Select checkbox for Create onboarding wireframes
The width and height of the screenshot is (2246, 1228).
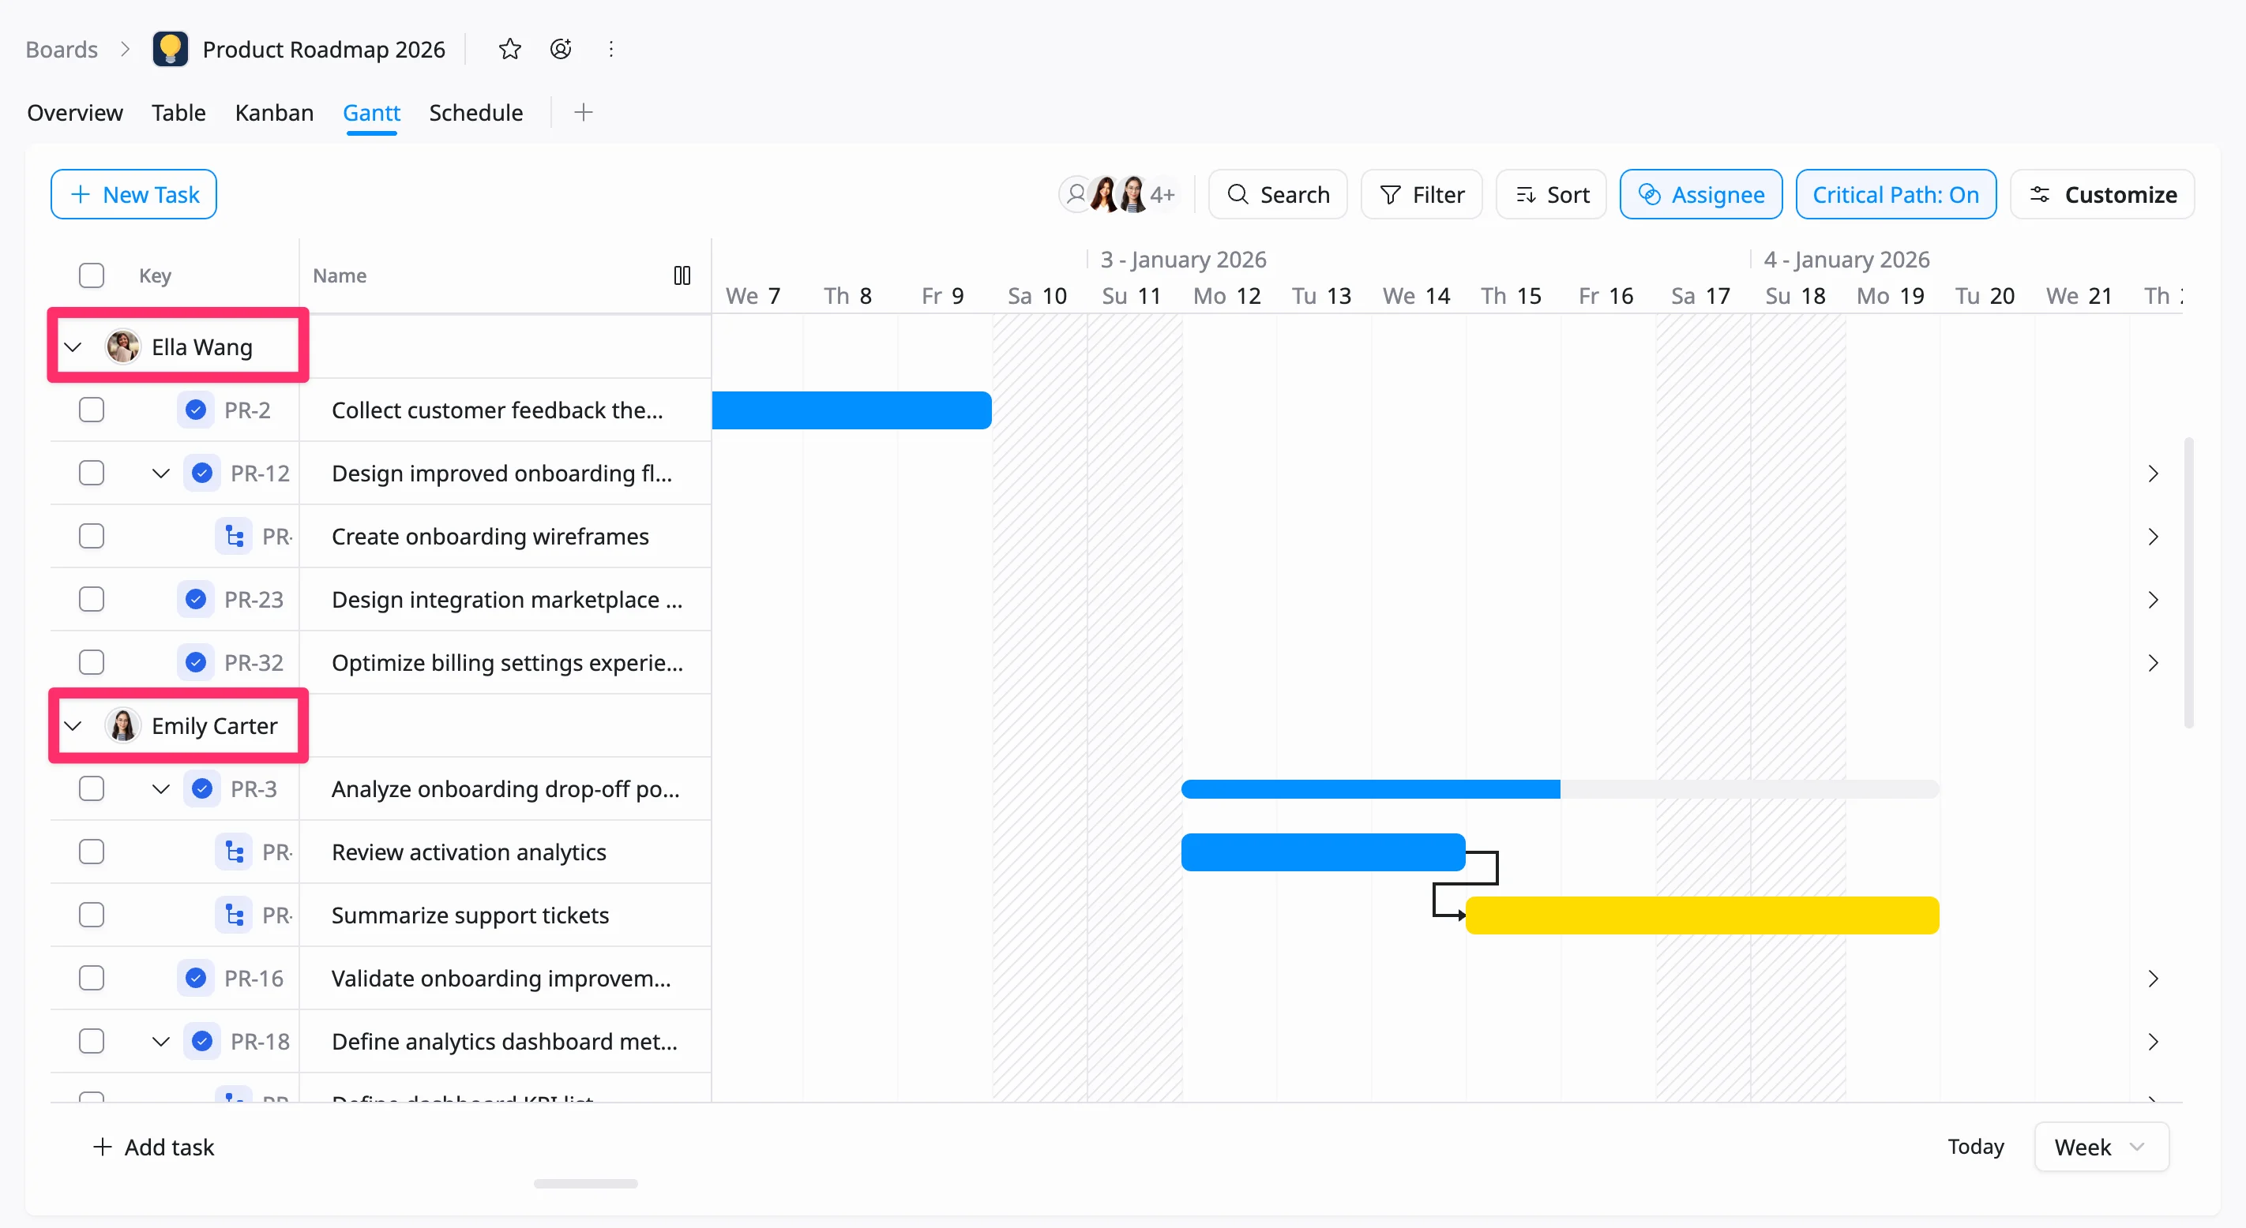click(92, 536)
